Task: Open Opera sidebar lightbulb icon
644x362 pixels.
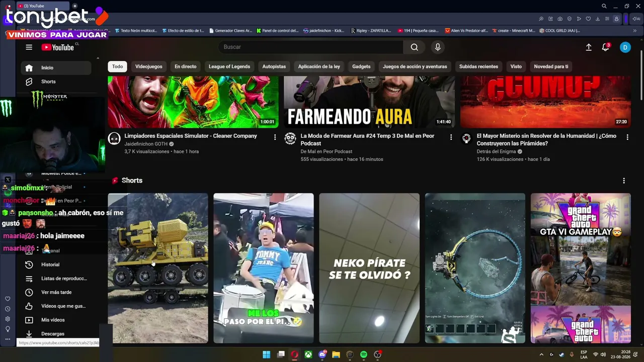Action: coord(8,329)
